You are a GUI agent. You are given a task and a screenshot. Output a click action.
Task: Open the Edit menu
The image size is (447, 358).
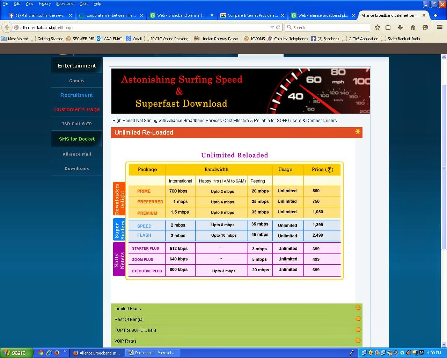coord(17,3)
